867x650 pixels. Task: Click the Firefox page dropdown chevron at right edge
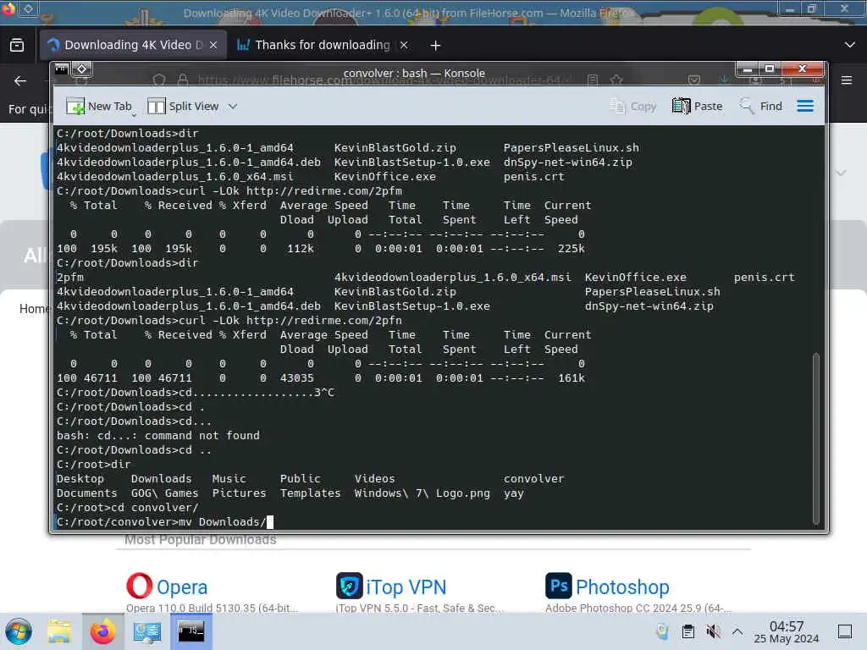point(841,173)
